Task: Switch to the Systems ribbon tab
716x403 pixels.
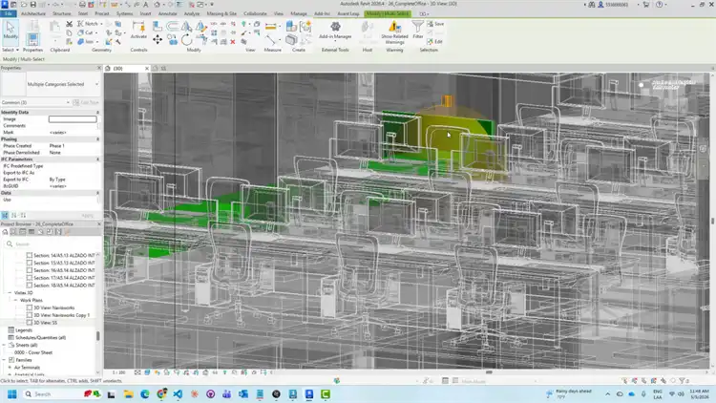Action: (x=124, y=13)
